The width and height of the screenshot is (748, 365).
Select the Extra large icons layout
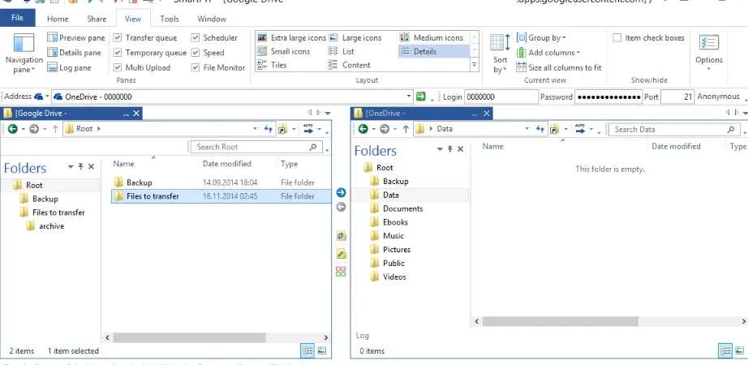click(x=291, y=37)
